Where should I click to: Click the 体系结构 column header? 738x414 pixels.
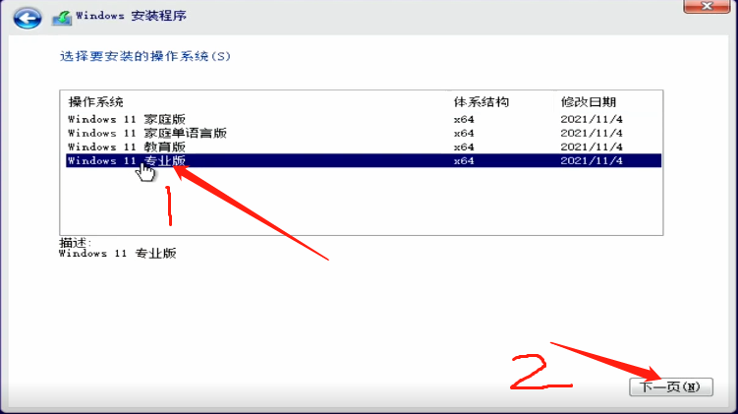coord(481,101)
